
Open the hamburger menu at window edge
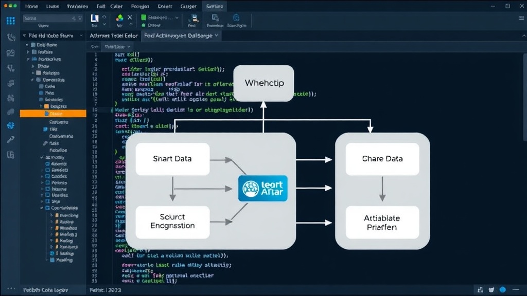521,18
